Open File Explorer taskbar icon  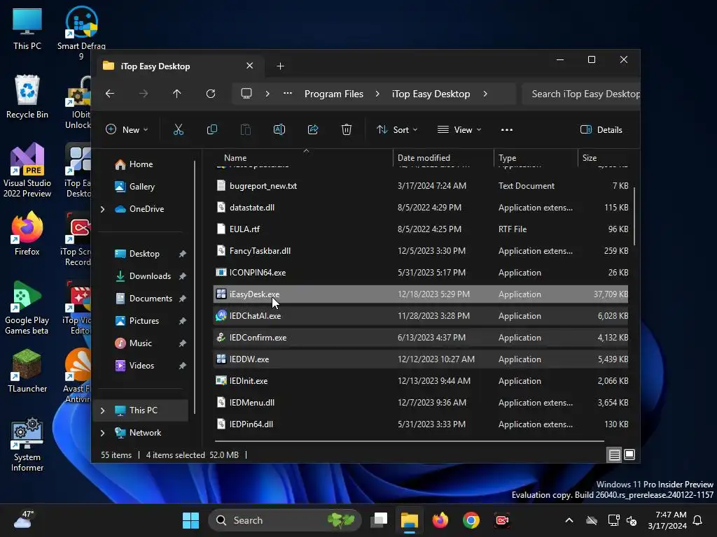point(410,520)
